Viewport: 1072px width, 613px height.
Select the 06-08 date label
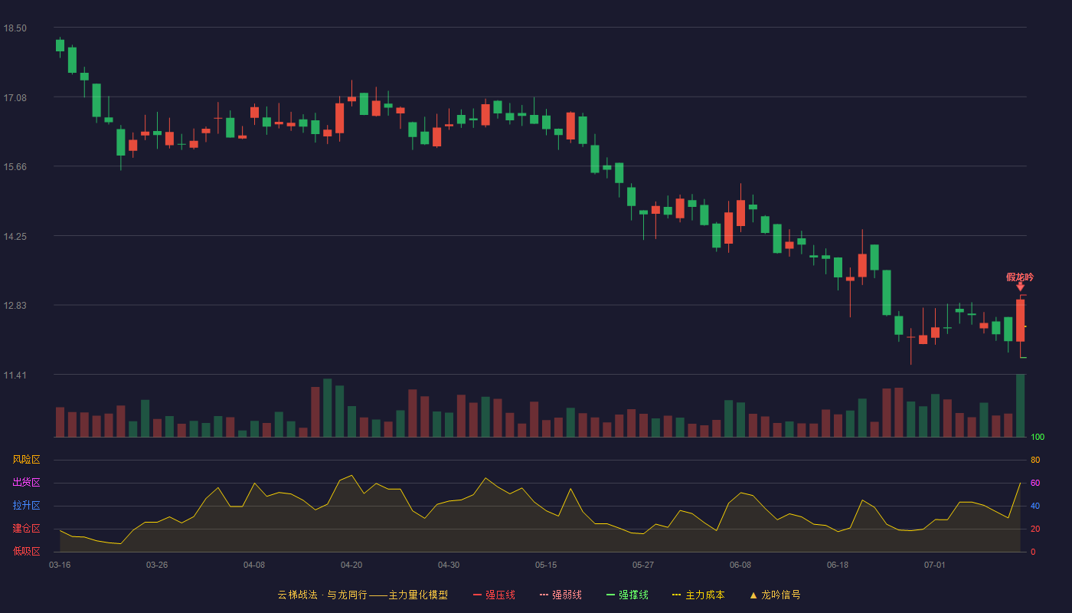pos(740,565)
